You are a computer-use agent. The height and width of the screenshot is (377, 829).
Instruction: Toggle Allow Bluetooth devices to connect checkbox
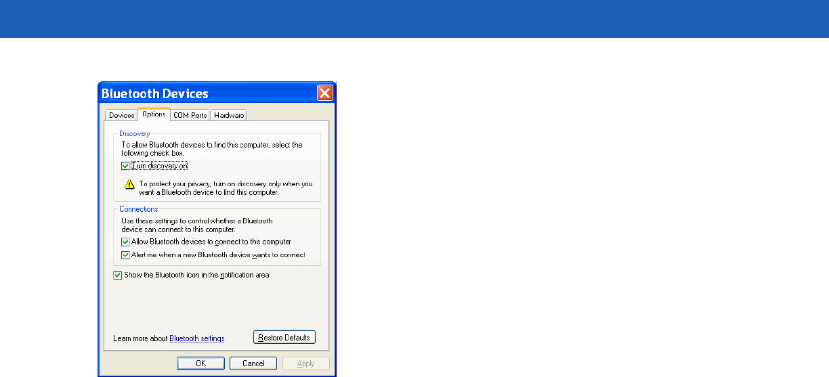(125, 242)
